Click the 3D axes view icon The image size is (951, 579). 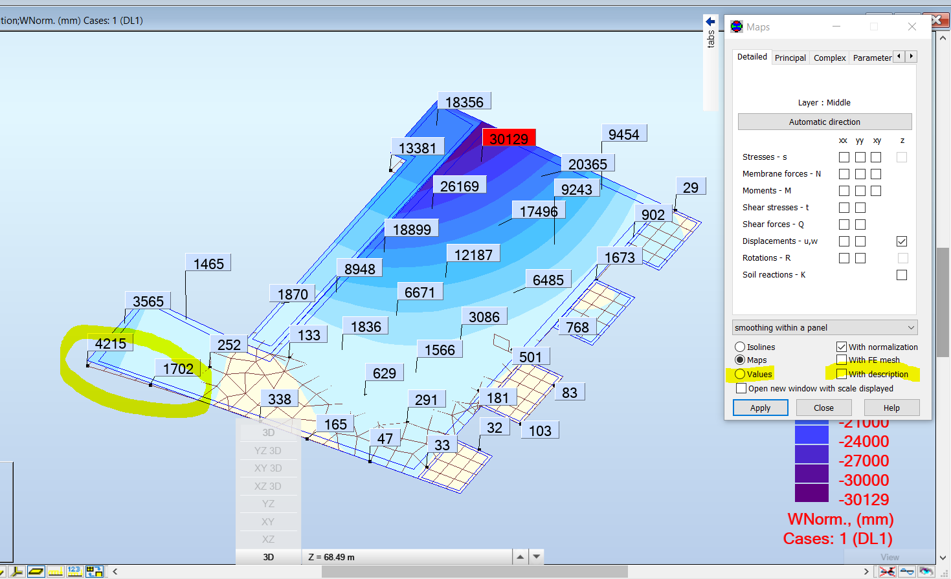(x=17, y=571)
